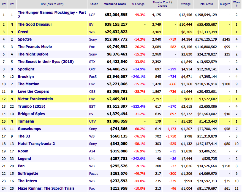Open STX studio link
Image resolution: width=242 pixels, height=193 pixels.
[92, 62]
